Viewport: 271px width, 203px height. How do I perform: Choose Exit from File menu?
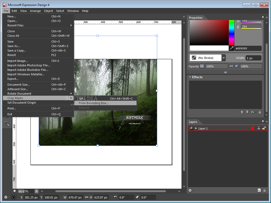point(38,114)
